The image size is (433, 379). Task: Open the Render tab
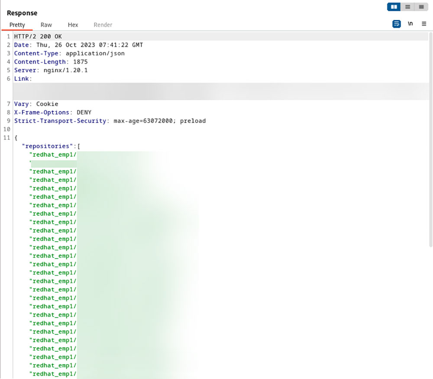pos(103,25)
